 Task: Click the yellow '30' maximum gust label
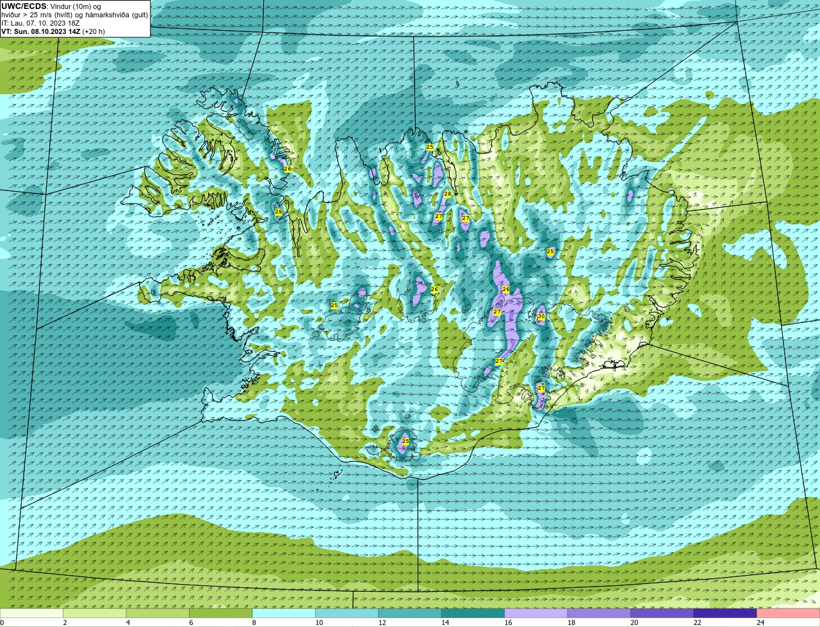tap(541, 316)
